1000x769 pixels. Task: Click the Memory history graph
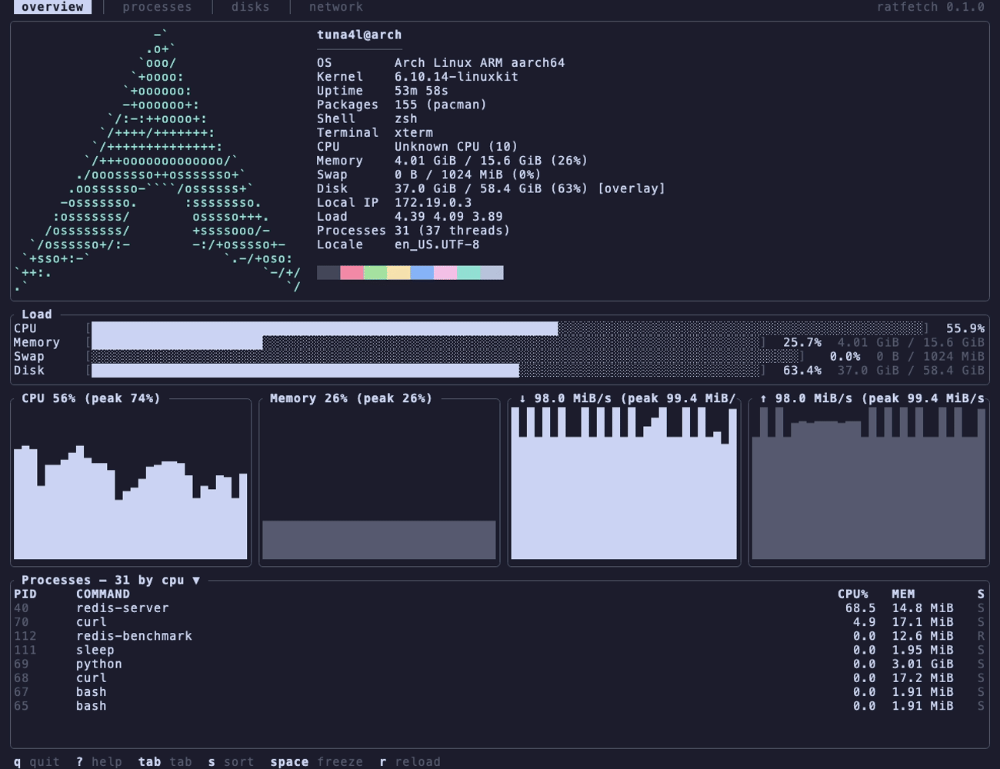pyautogui.click(x=379, y=483)
